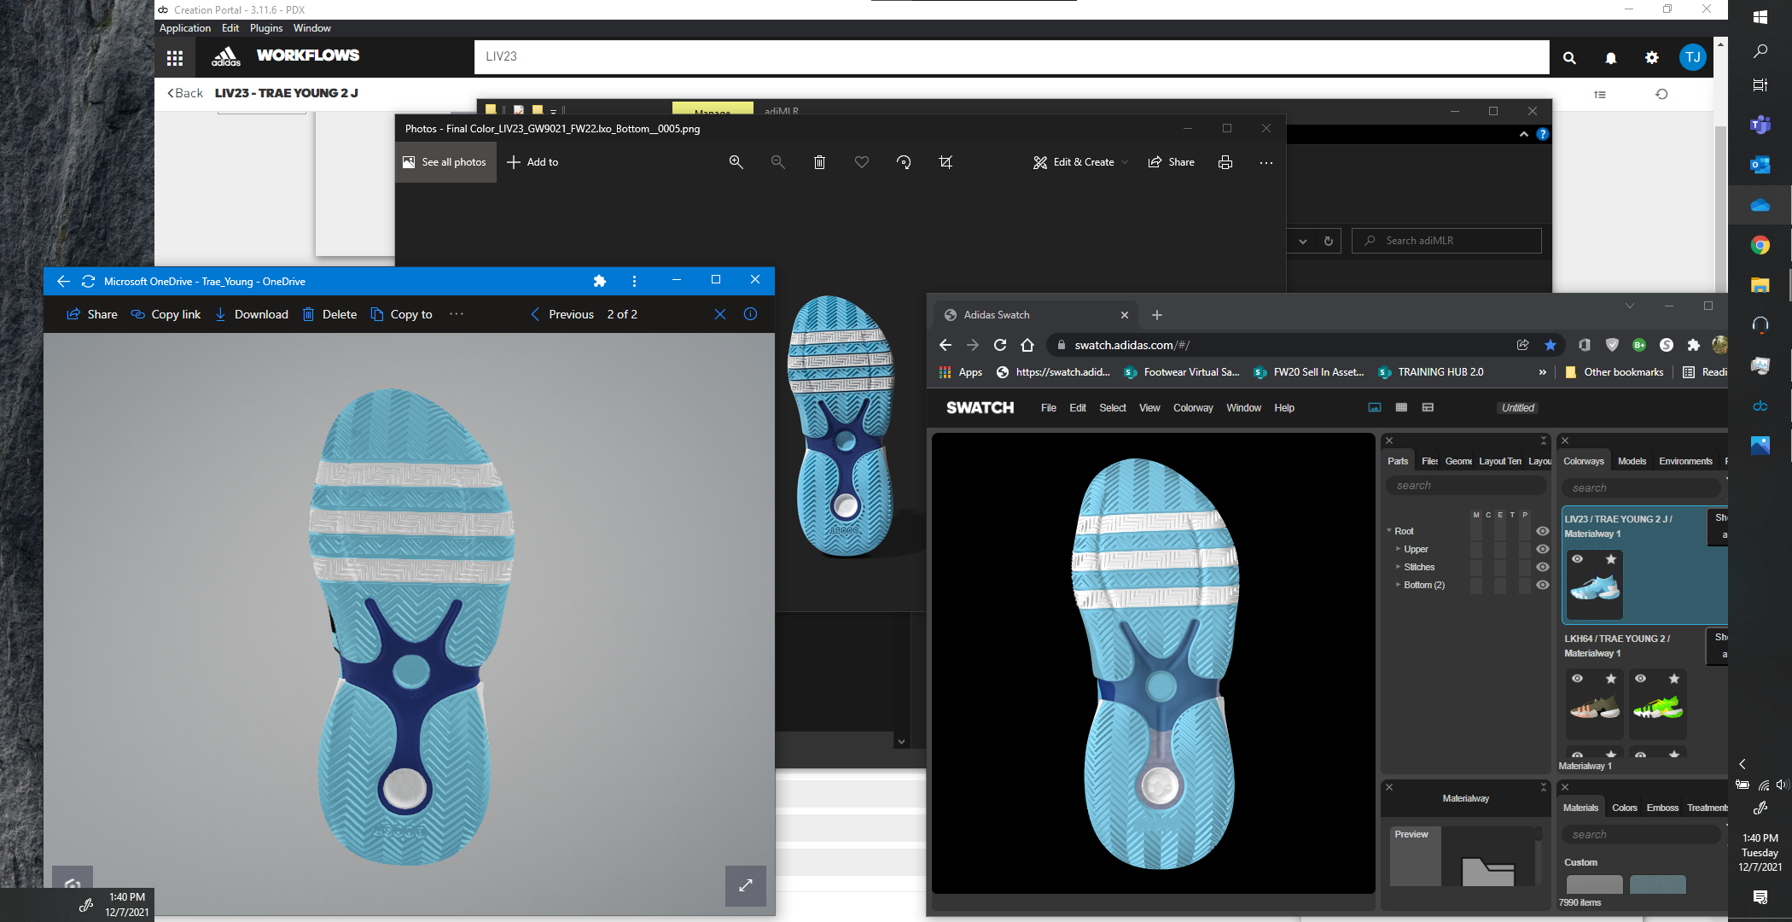
Task: Click the rotate icon in Photos viewer
Action: (904, 162)
